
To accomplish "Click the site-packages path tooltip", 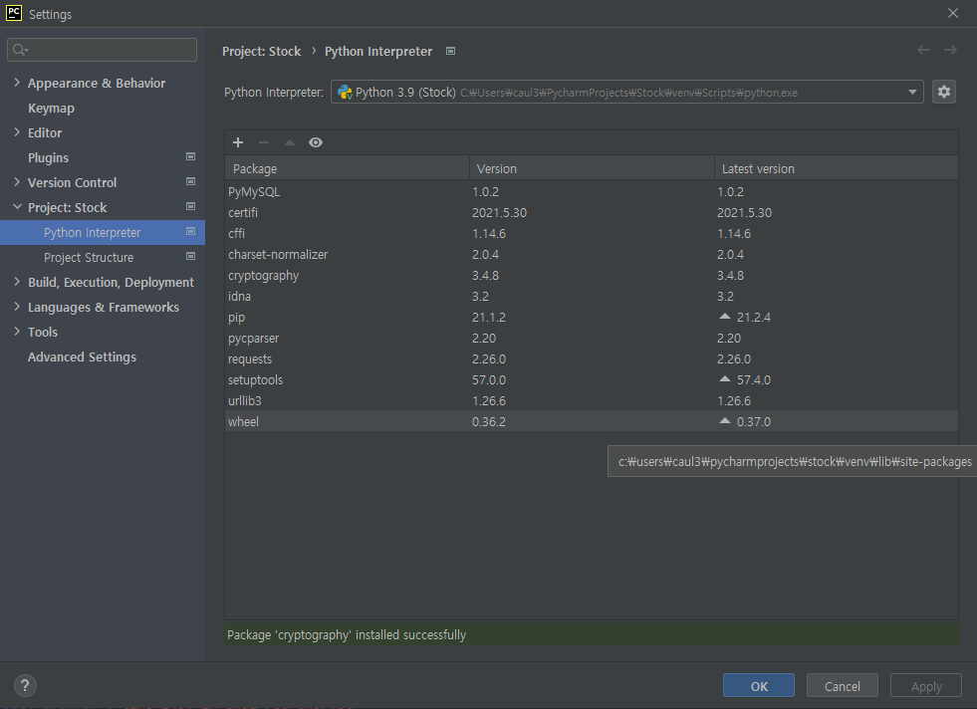I will [x=792, y=462].
